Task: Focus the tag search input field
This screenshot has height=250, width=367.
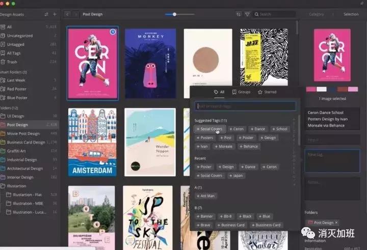Action: [x=245, y=106]
